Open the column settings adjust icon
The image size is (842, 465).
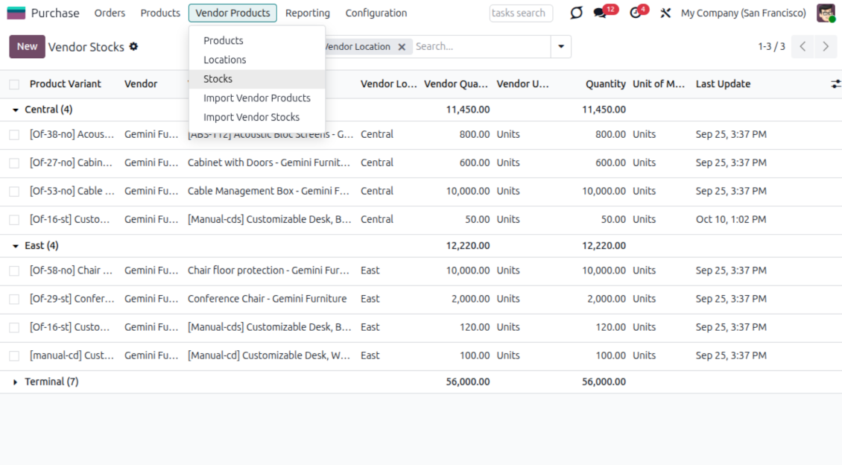click(x=835, y=84)
